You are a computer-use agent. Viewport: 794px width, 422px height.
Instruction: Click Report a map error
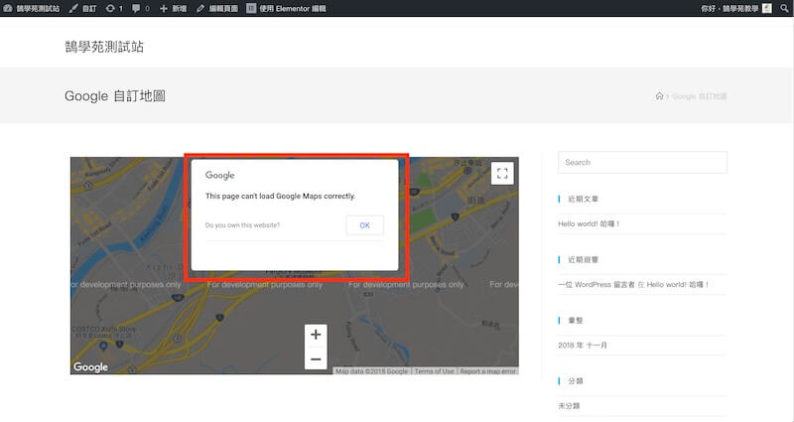487,371
